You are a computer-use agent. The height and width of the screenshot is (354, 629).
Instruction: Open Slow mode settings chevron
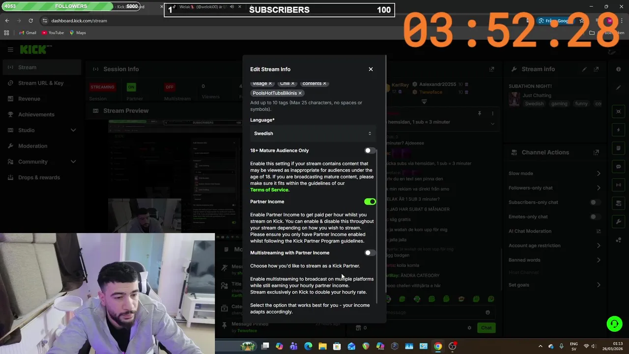[x=599, y=174]
